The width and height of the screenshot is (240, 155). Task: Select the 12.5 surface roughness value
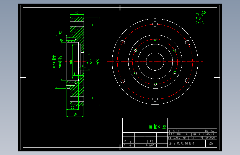[x=203, y=12]
